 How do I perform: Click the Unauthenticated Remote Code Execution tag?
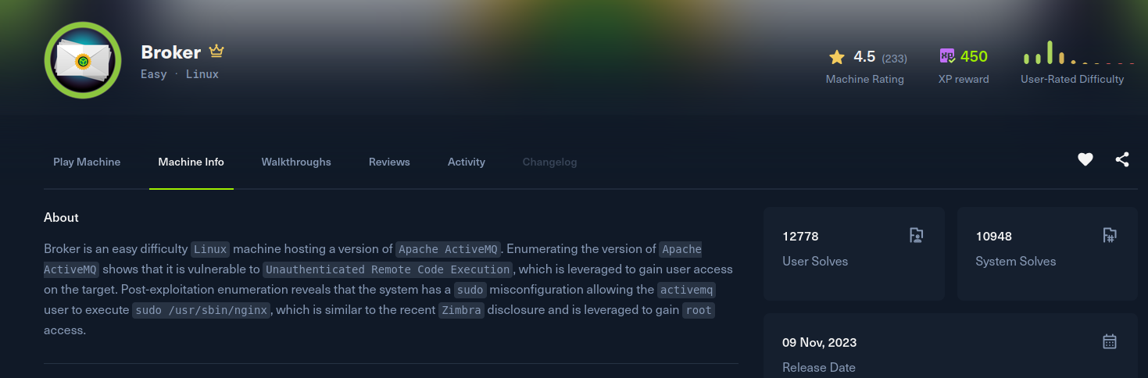click(388, 269)
